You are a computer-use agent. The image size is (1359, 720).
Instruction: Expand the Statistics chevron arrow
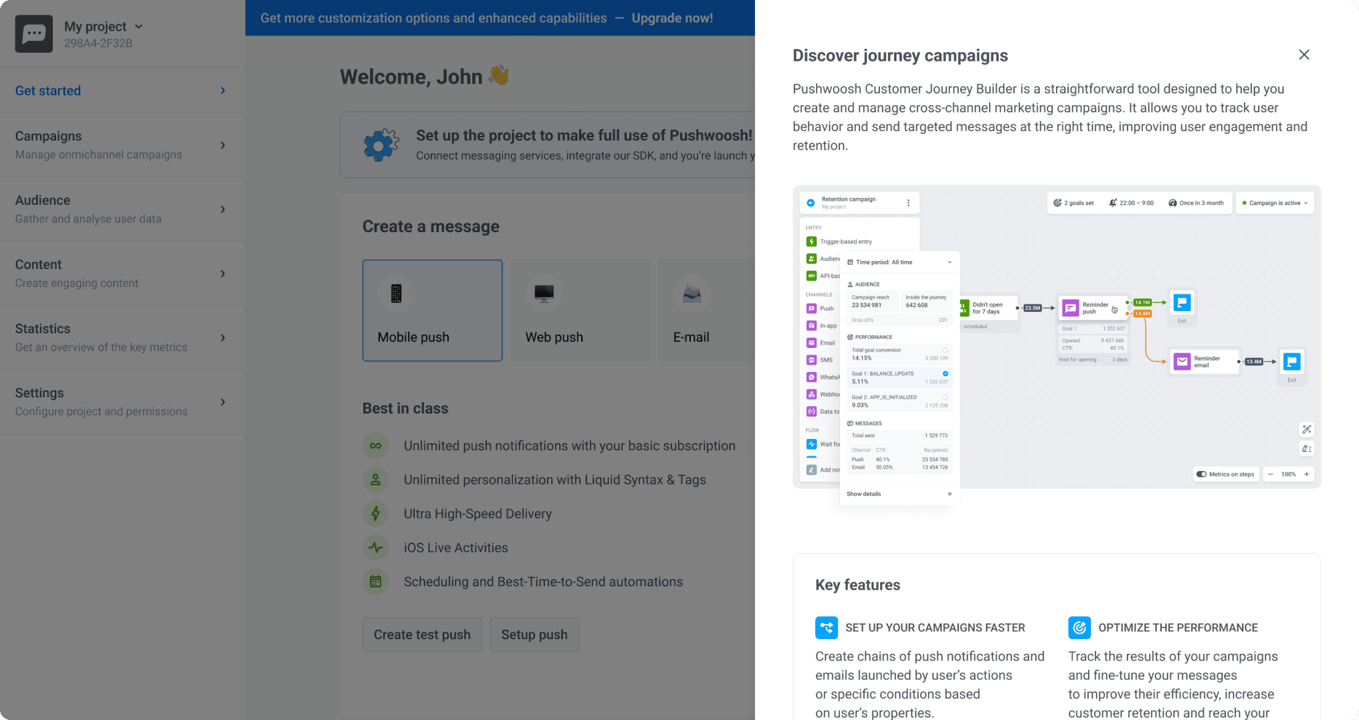pos(223,338)
